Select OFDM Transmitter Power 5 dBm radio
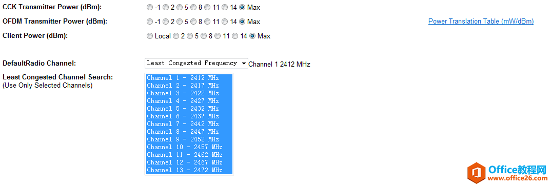This screenshot has height=187, width=551. click(180, 22)
